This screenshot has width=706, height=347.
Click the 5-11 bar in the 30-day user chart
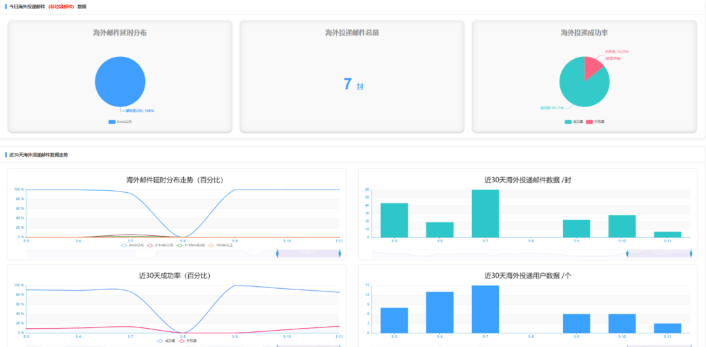pos(667,328)
